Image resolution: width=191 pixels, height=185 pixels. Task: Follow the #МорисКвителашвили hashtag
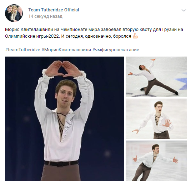pyautogui.click(x=66, y=50)
